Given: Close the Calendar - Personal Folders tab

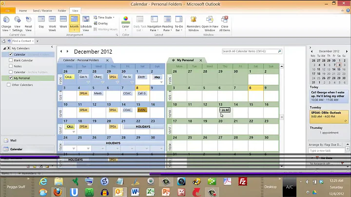Looking at the screenshot, I should click(x=107, y=60).
